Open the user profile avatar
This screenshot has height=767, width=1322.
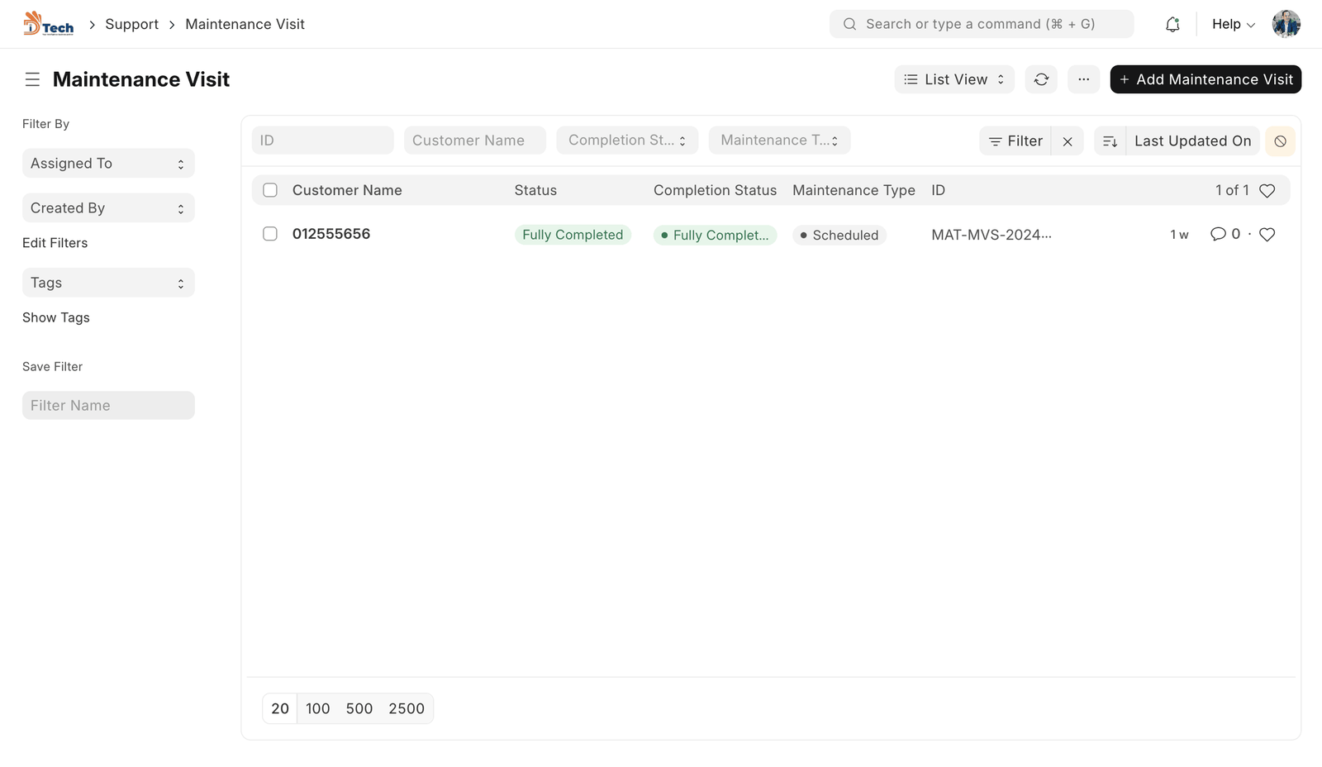1286,25
